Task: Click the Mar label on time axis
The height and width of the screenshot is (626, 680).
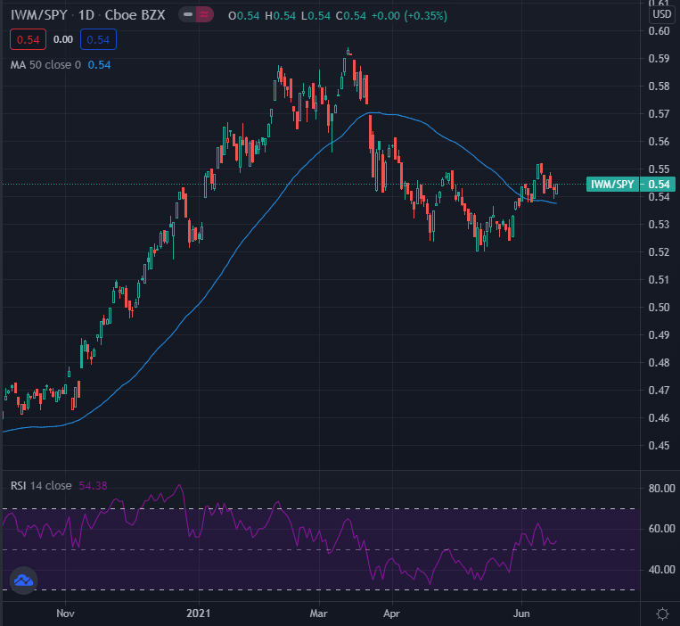Action: point(319,614)
